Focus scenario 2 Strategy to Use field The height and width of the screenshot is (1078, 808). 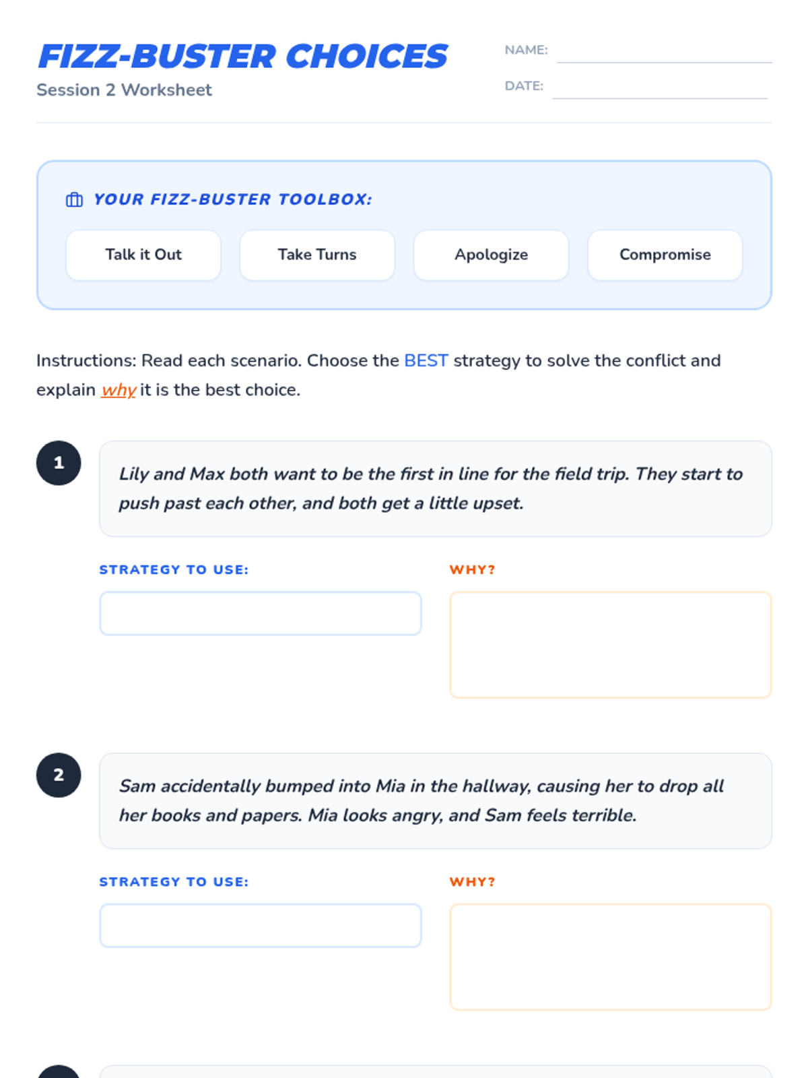click(261, 925)
